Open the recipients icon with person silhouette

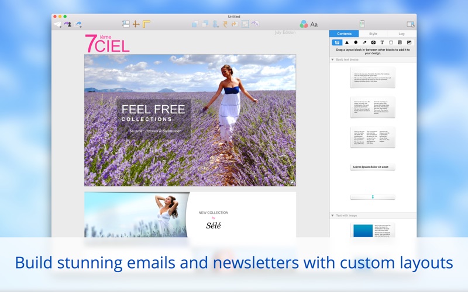click(67, 24)
